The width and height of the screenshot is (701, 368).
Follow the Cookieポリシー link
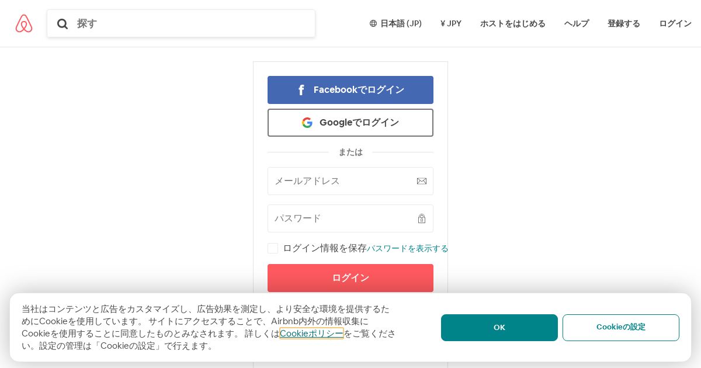(311, 334)
